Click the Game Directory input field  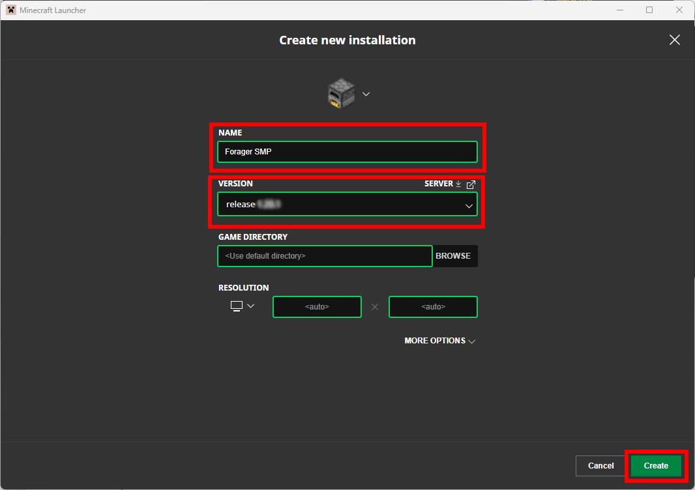click(325, 256)
